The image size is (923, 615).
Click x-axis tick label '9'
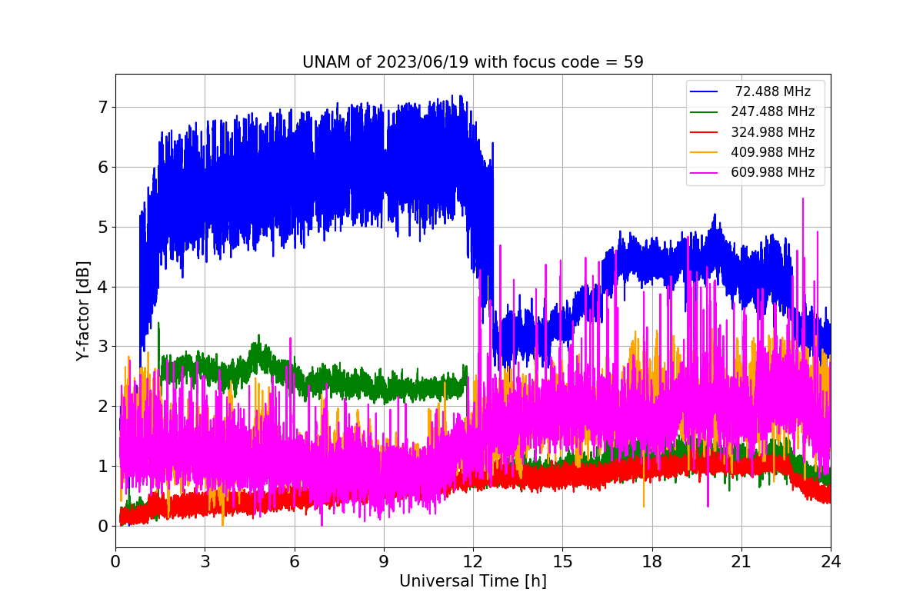pyautogui.click(x=384, y=561)
